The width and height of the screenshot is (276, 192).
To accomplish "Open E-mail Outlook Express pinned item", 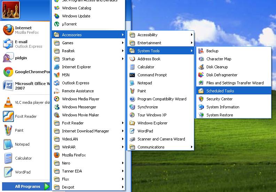I will [26, 44].
